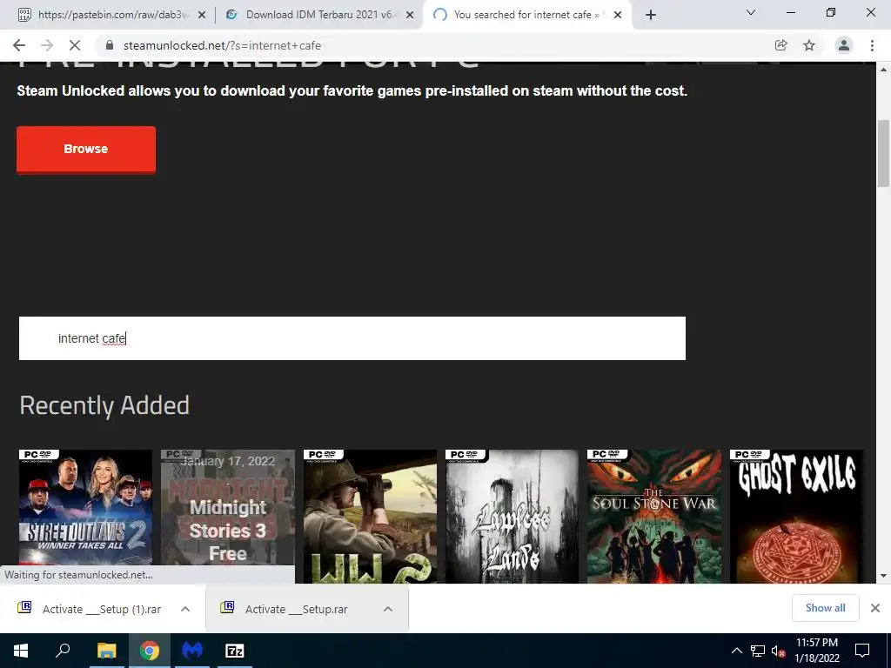891x668 pixels.
Task: Open the notification center icon
Action: 862,651
